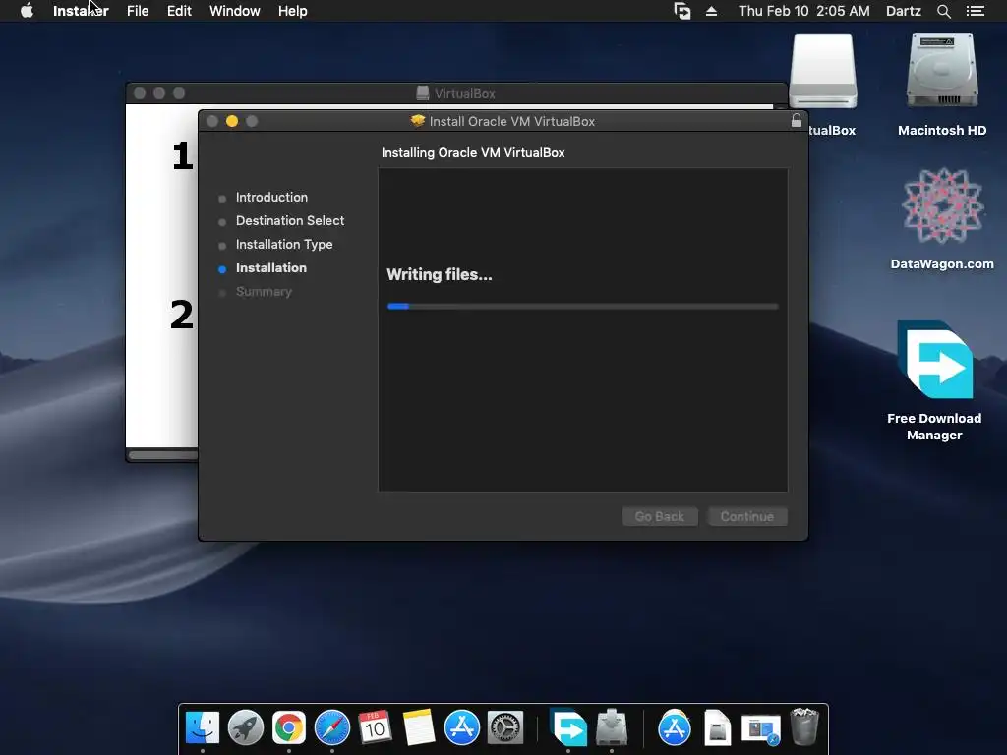Open App Store next to Notes in Dock

click(x=462, y=728)
